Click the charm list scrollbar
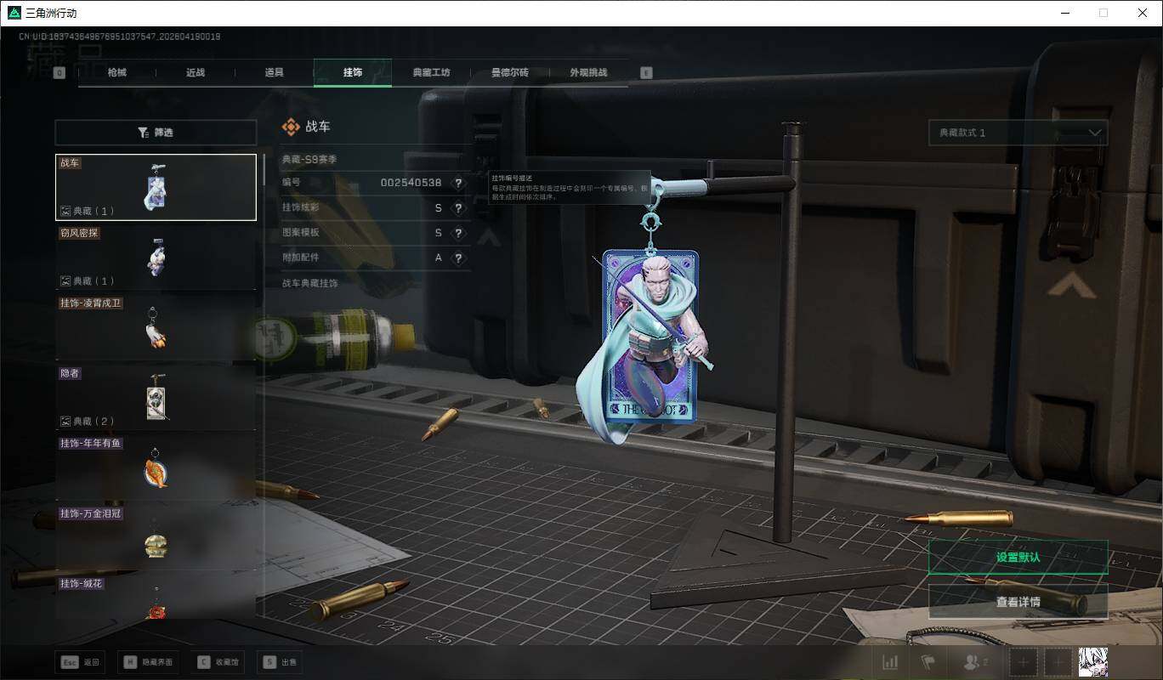The width and height of the screenshot is (1163, 680). point(264,170)
